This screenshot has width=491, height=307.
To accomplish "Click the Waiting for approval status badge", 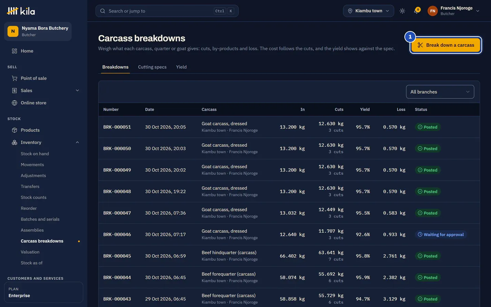I will point(441,234).
